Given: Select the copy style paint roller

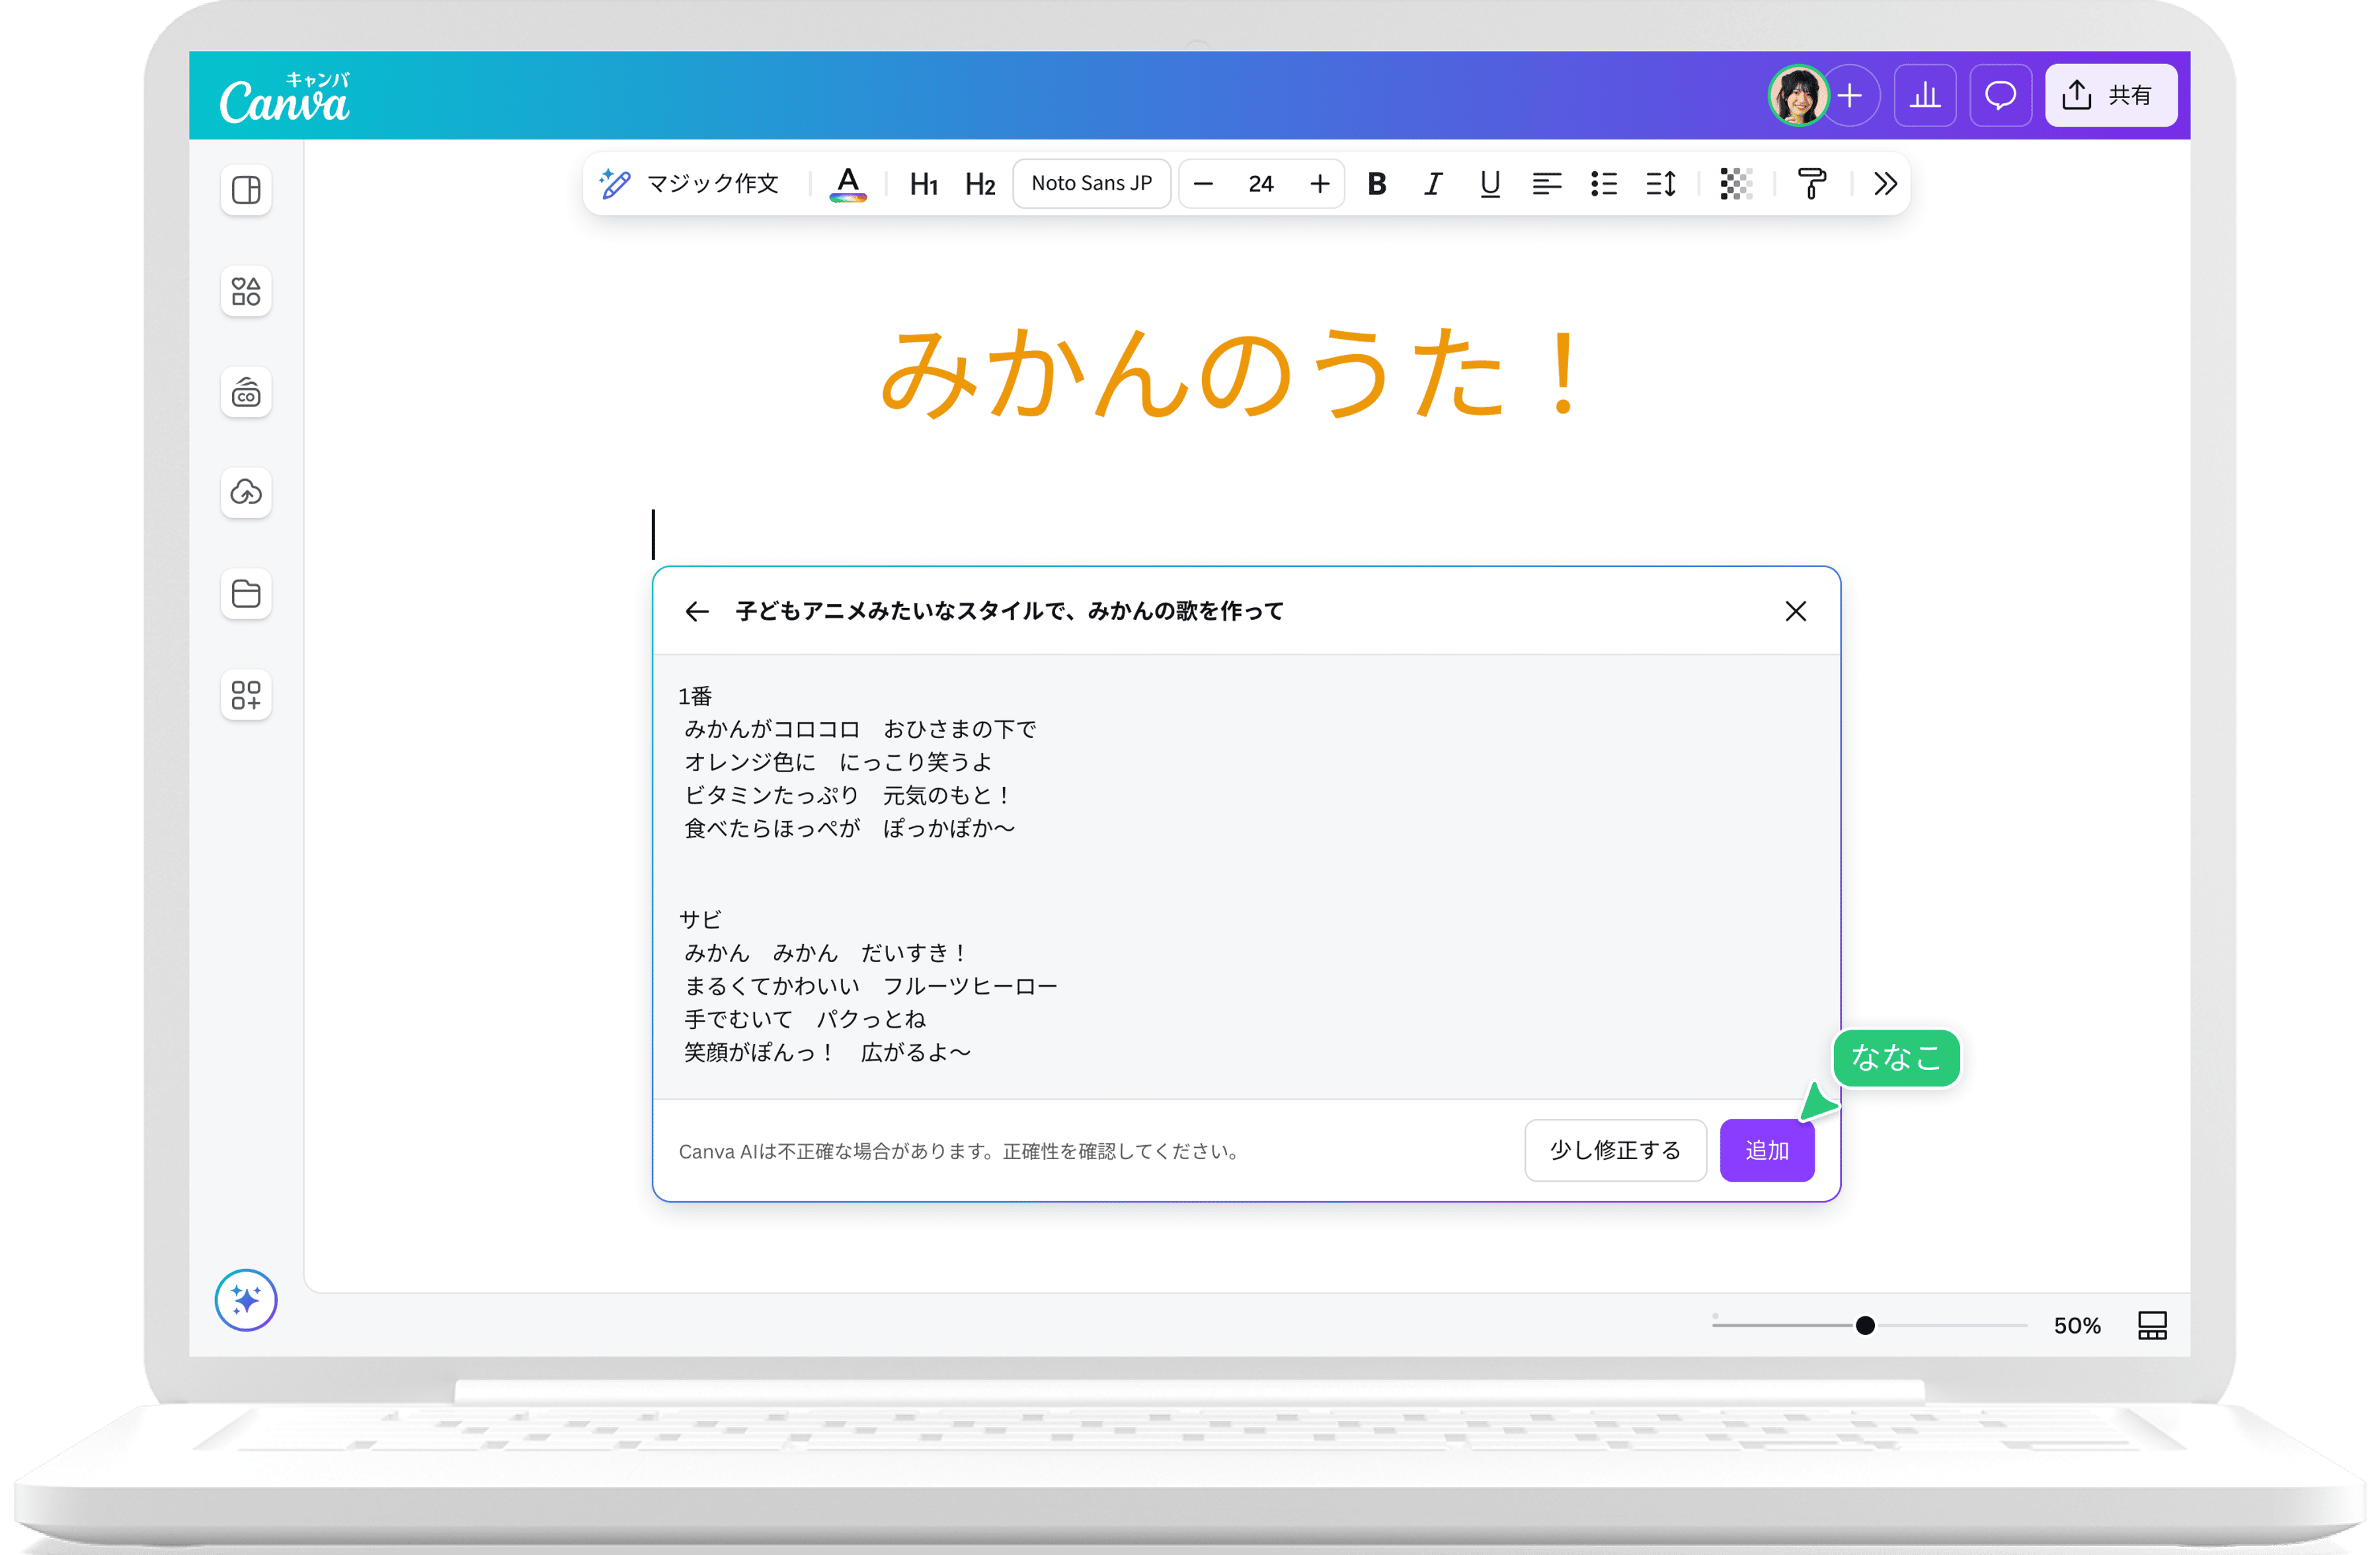Looking at the screenshot, I should point(1812,184).
